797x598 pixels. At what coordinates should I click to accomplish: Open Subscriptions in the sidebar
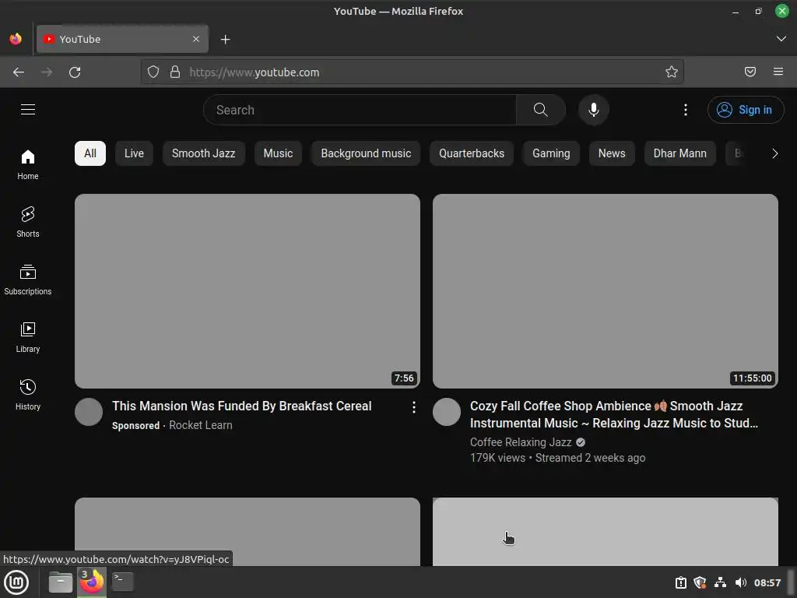[x=28, y=280]
